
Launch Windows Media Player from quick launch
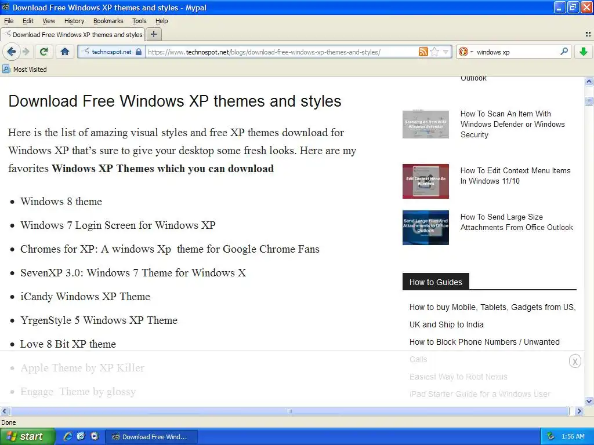click(95, 437)
